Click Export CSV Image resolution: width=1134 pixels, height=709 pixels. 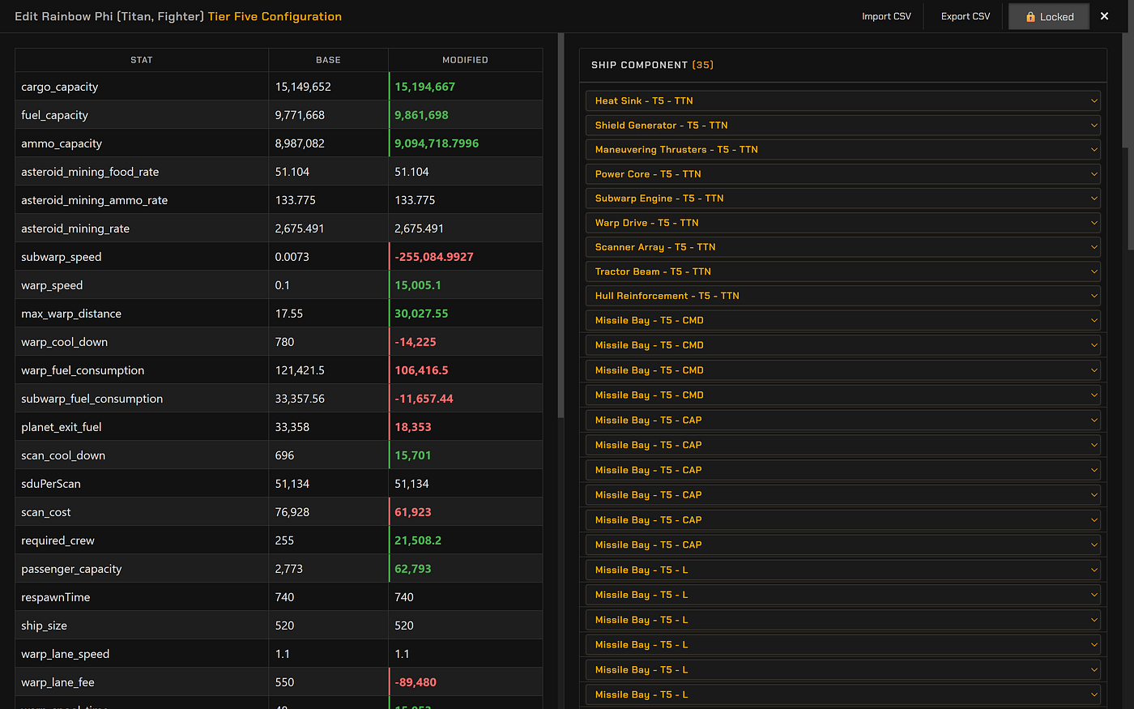click(965, 15)
